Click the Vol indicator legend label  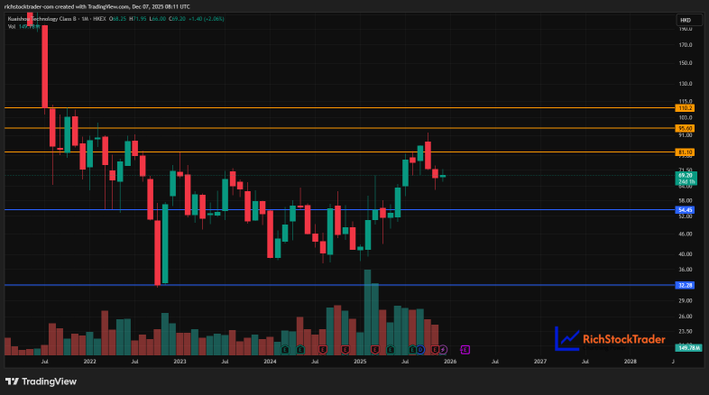tap(12, 27)
